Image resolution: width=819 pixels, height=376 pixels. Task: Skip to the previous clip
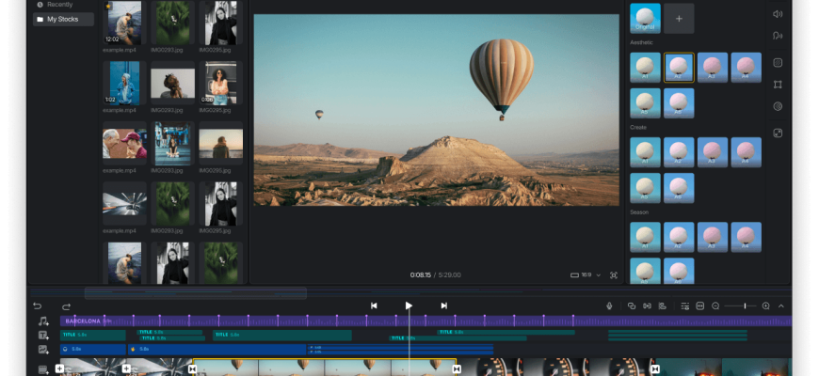tap(374, 305)
